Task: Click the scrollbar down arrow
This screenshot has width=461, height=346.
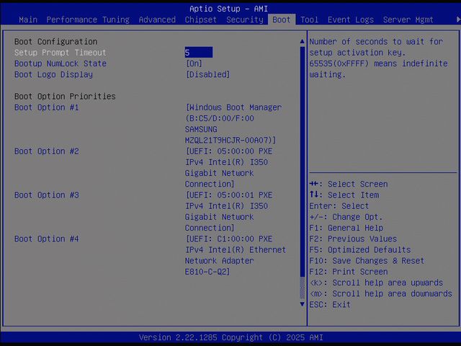Action: pos(303,304)
